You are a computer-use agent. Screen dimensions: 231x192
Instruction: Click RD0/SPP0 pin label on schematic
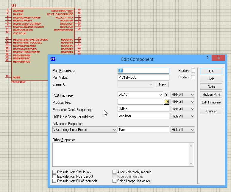coord(67,40)
